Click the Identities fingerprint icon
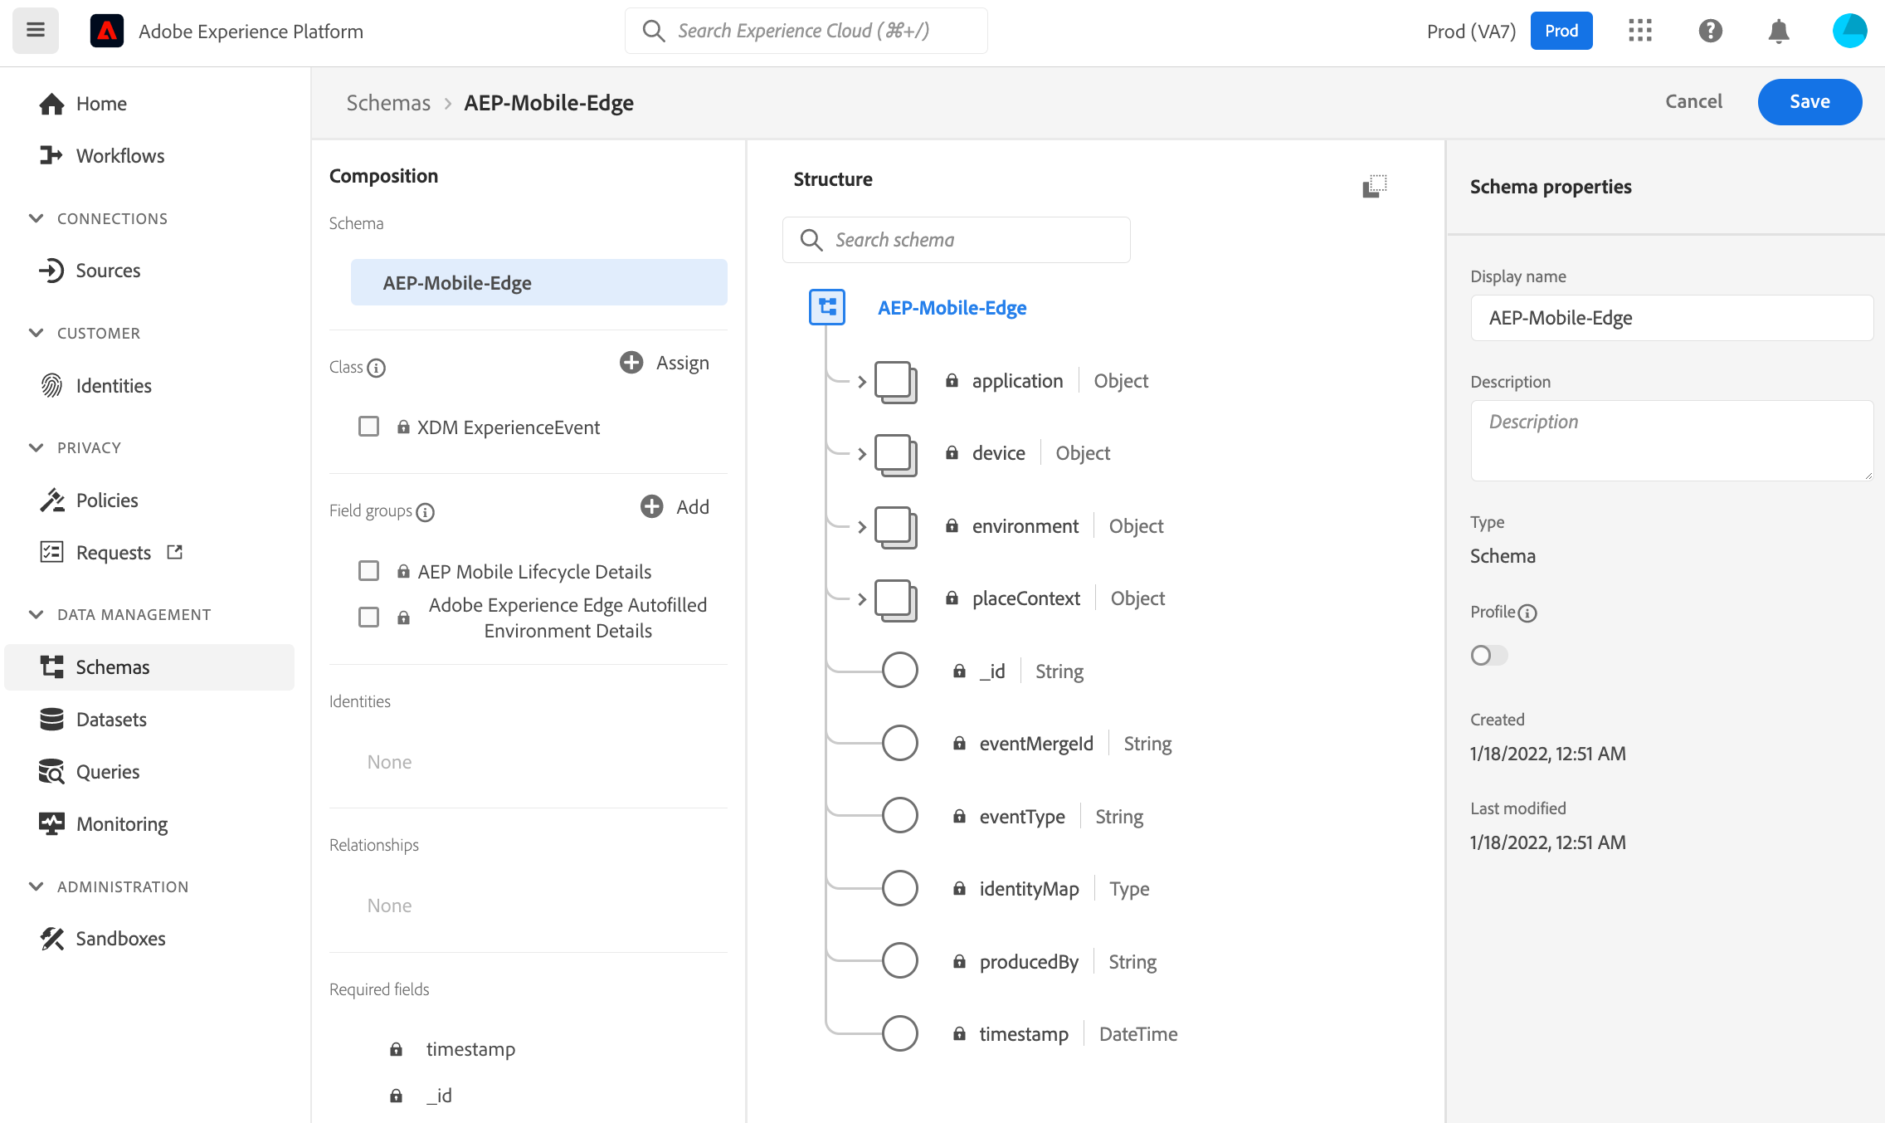The height and width of the screenshot is (1123, 1885). [x=51, y=385]
